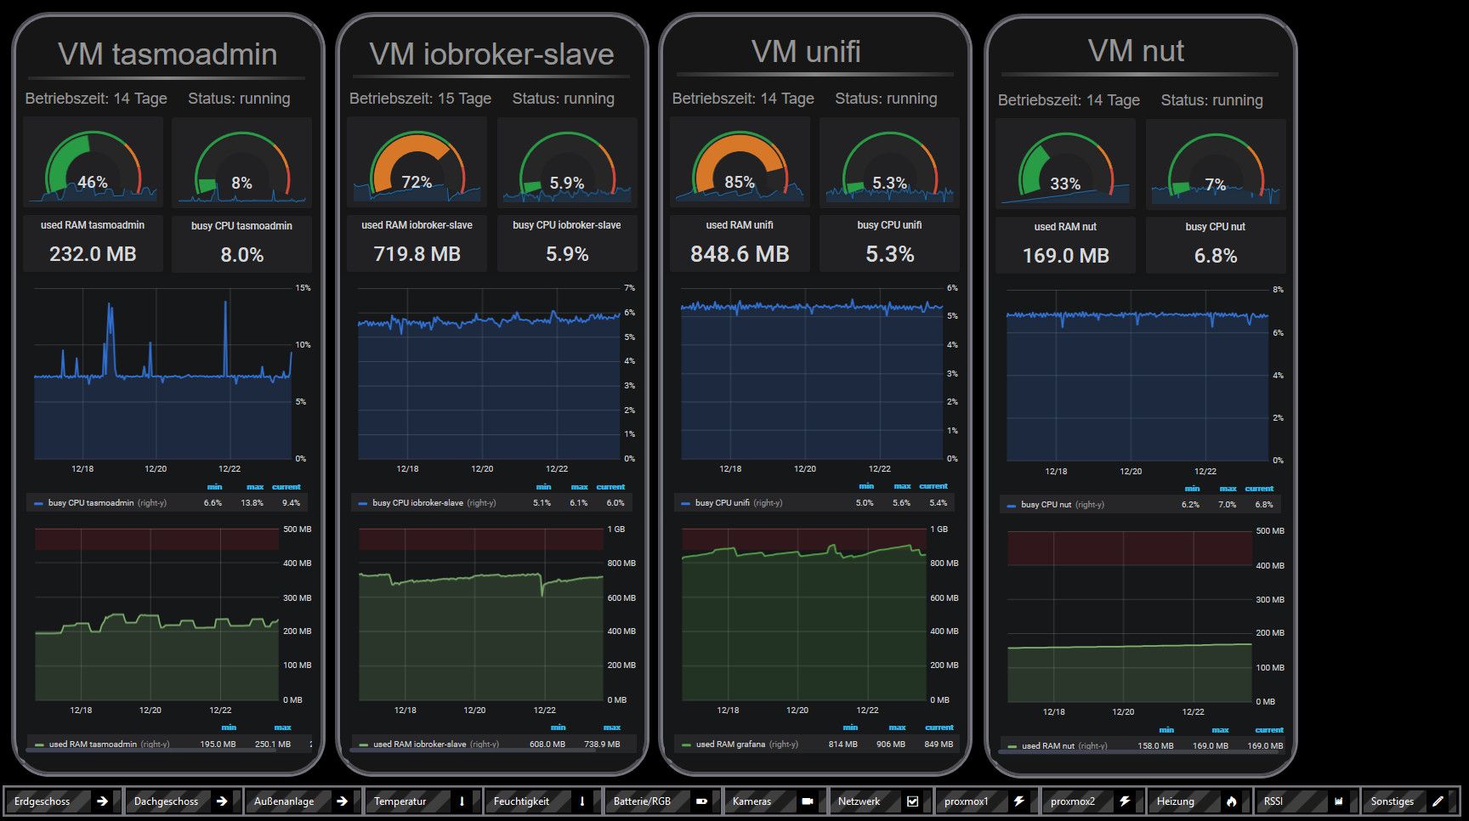Image resolution: width=1469 pixels, height=821 pixels.
Task: Open Erdgeschoss view via its arrow icon
Action: click(102, 801)
